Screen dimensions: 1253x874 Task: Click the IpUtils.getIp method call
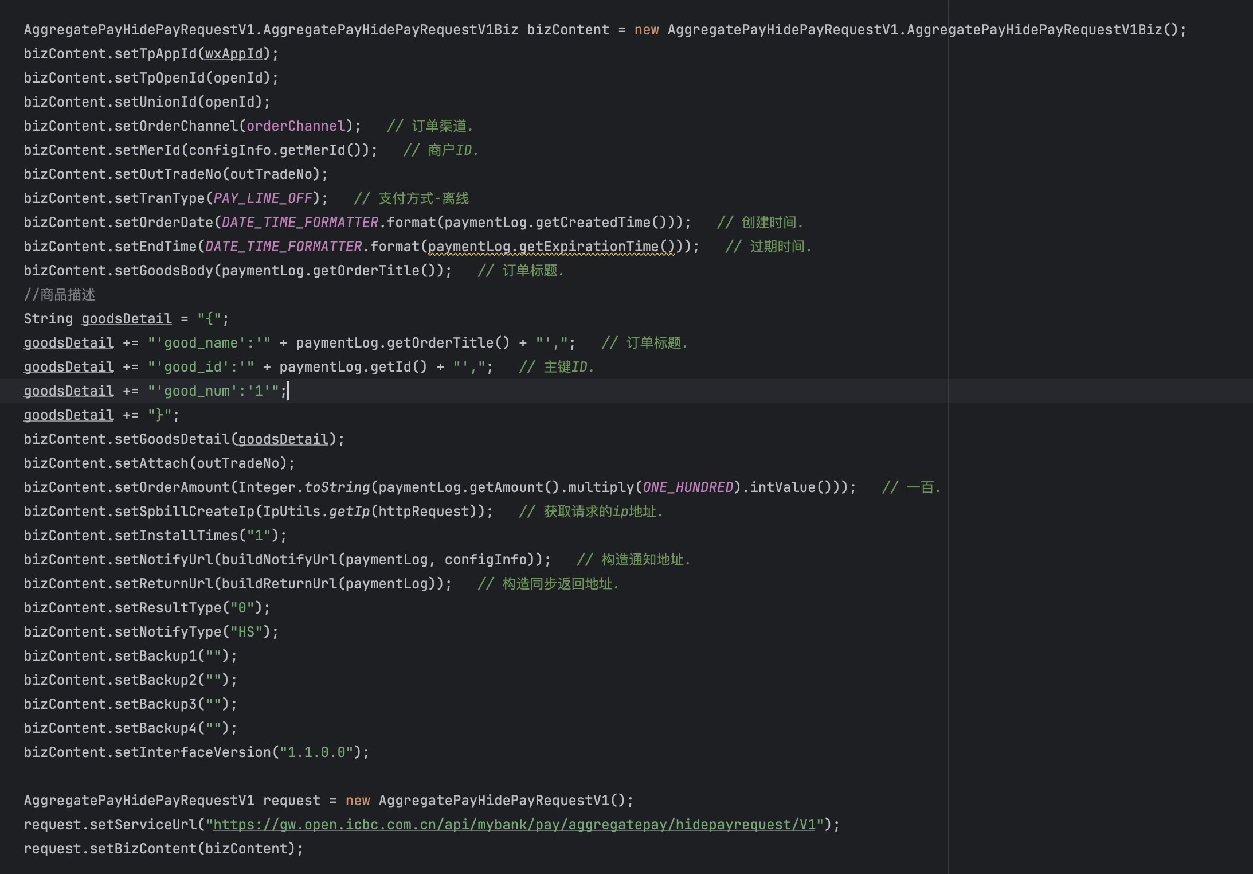(349, 512)
